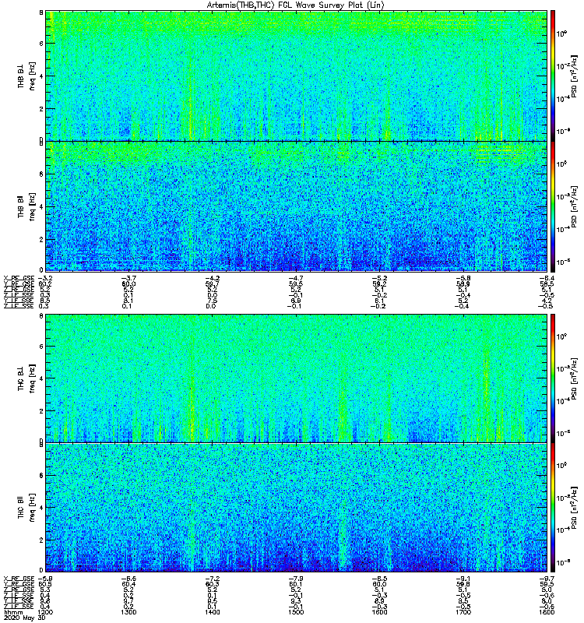
Task: Click the color bar beside THB B-perpendicular panel
Action: coord(553,76)
